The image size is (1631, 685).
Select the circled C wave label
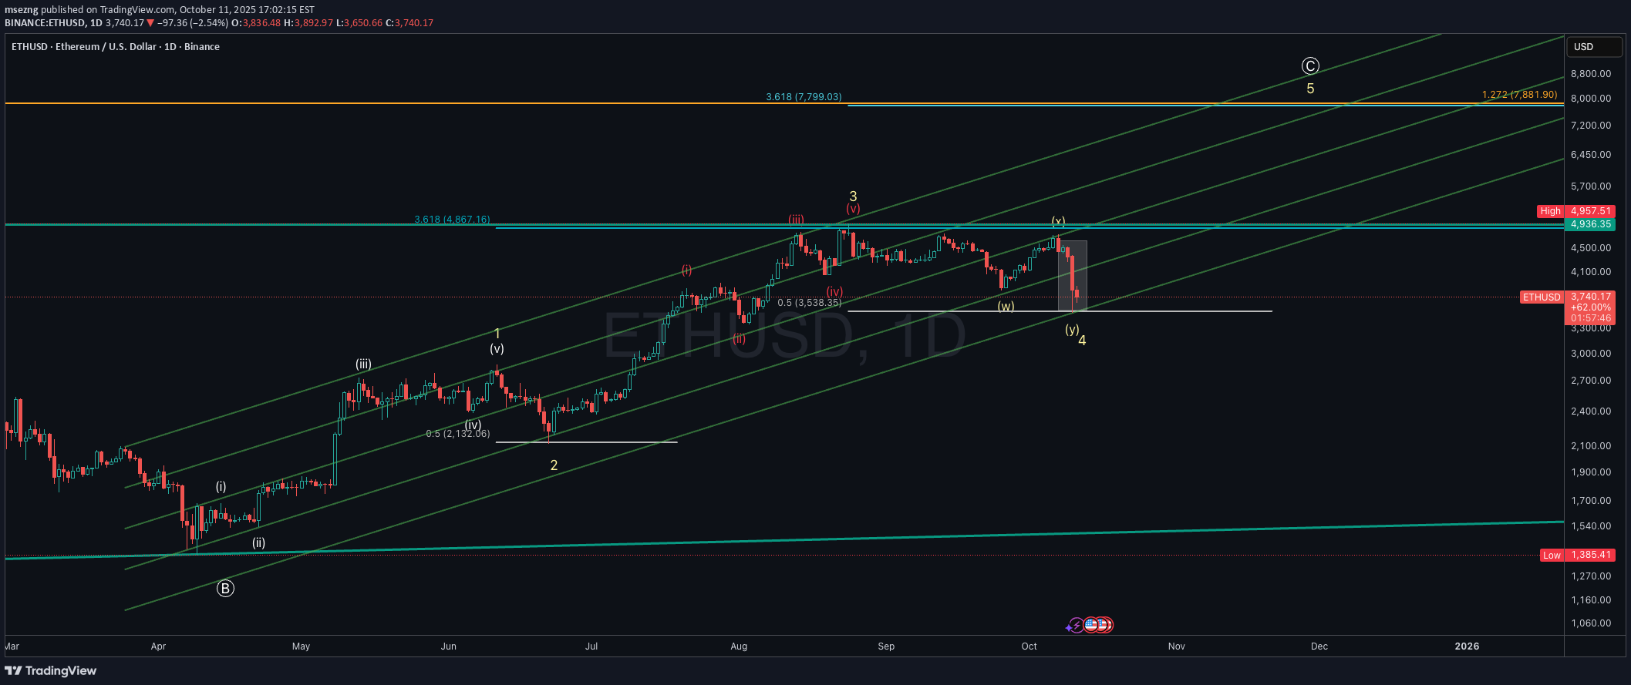pyautogui.click(x=1310, y=66)
